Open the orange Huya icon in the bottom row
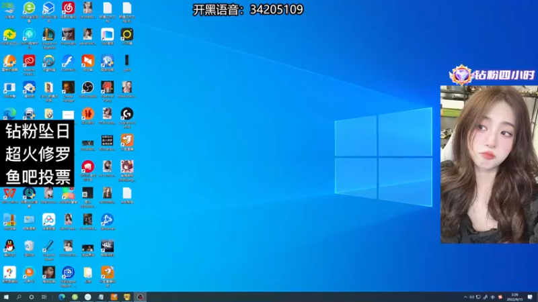 (108, 272)
